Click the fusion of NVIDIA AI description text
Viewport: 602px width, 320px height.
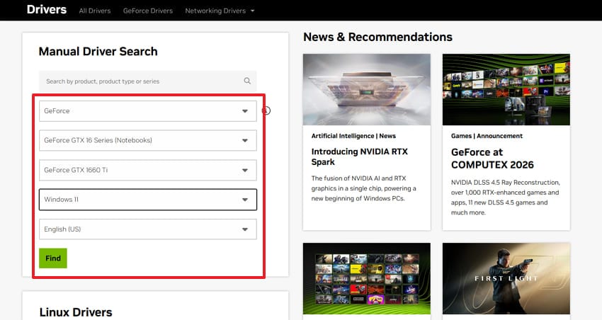pyautogui.click(x=363, y=188)
